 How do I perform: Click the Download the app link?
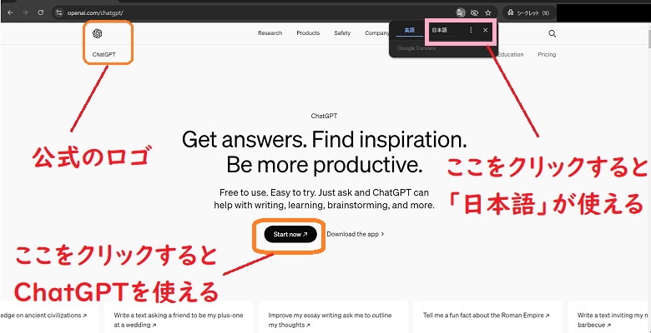tap(355, 234)
